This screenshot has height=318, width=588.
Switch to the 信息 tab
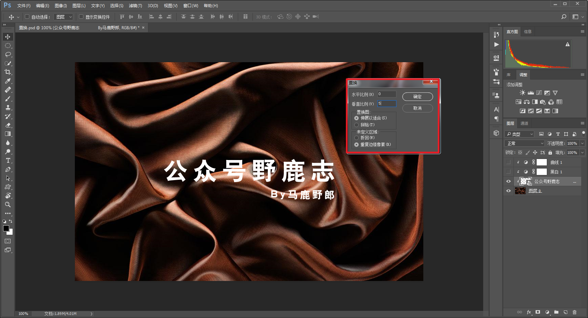tap(528, 32)
